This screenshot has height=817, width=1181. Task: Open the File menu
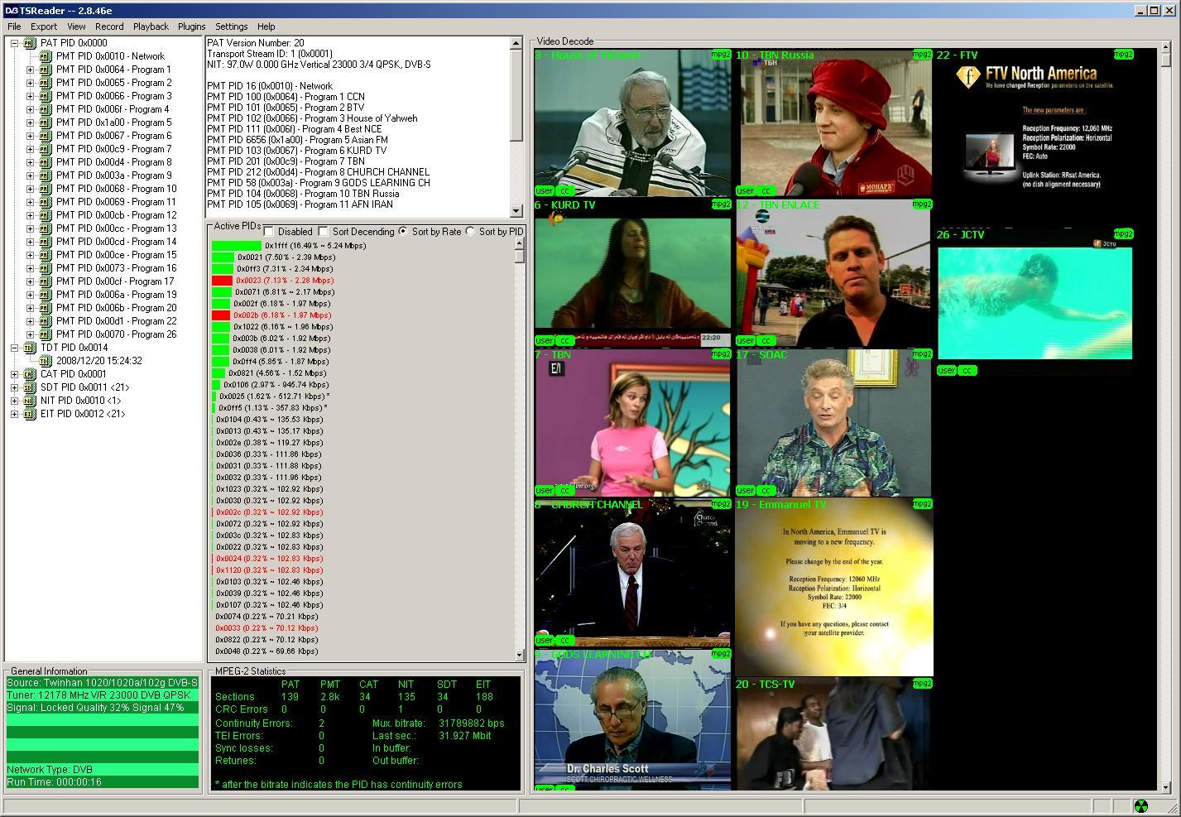pos(14,26)
